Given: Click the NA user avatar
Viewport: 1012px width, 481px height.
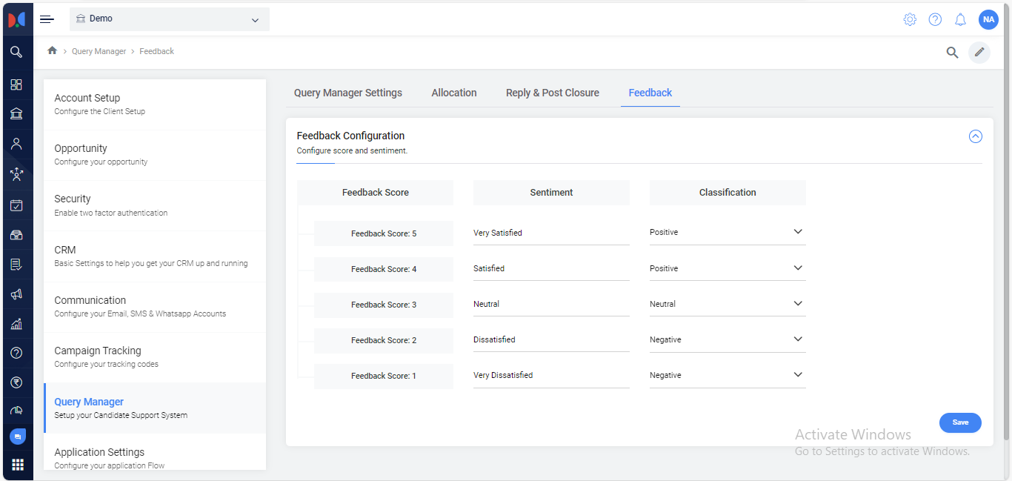Looking at the screenshot, I should [988, 20].
